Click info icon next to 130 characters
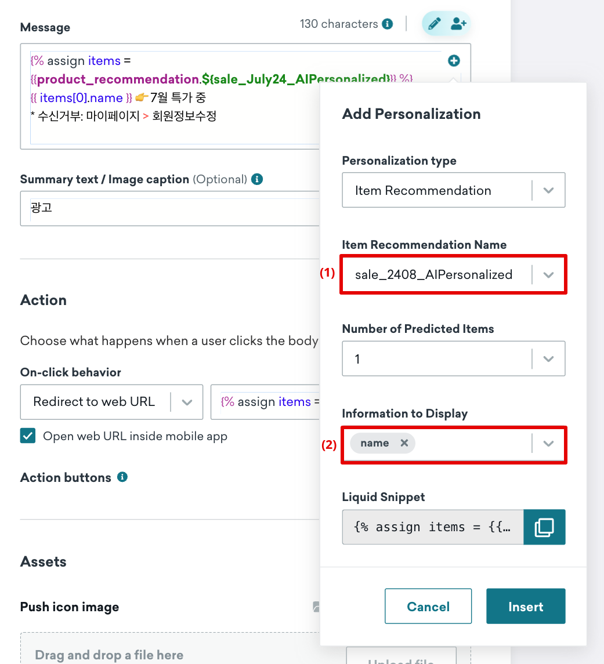 387,24
